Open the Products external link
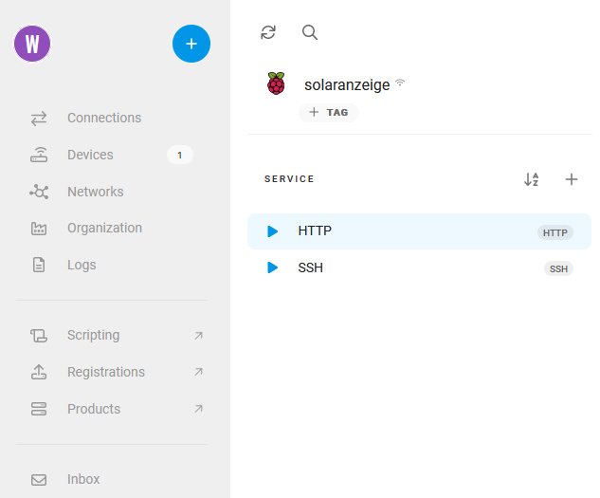Image resolution: width=600 pixels, height=498 pixels. [94, 409]
